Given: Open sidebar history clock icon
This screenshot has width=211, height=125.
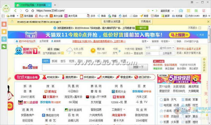Looking at the screenshot, I should 4,39.
